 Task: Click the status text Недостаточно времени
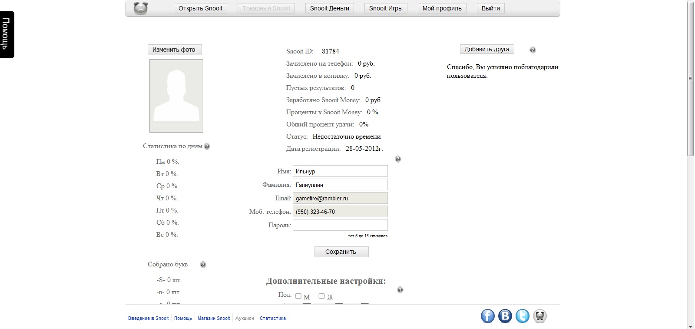(x=347, y=136)
